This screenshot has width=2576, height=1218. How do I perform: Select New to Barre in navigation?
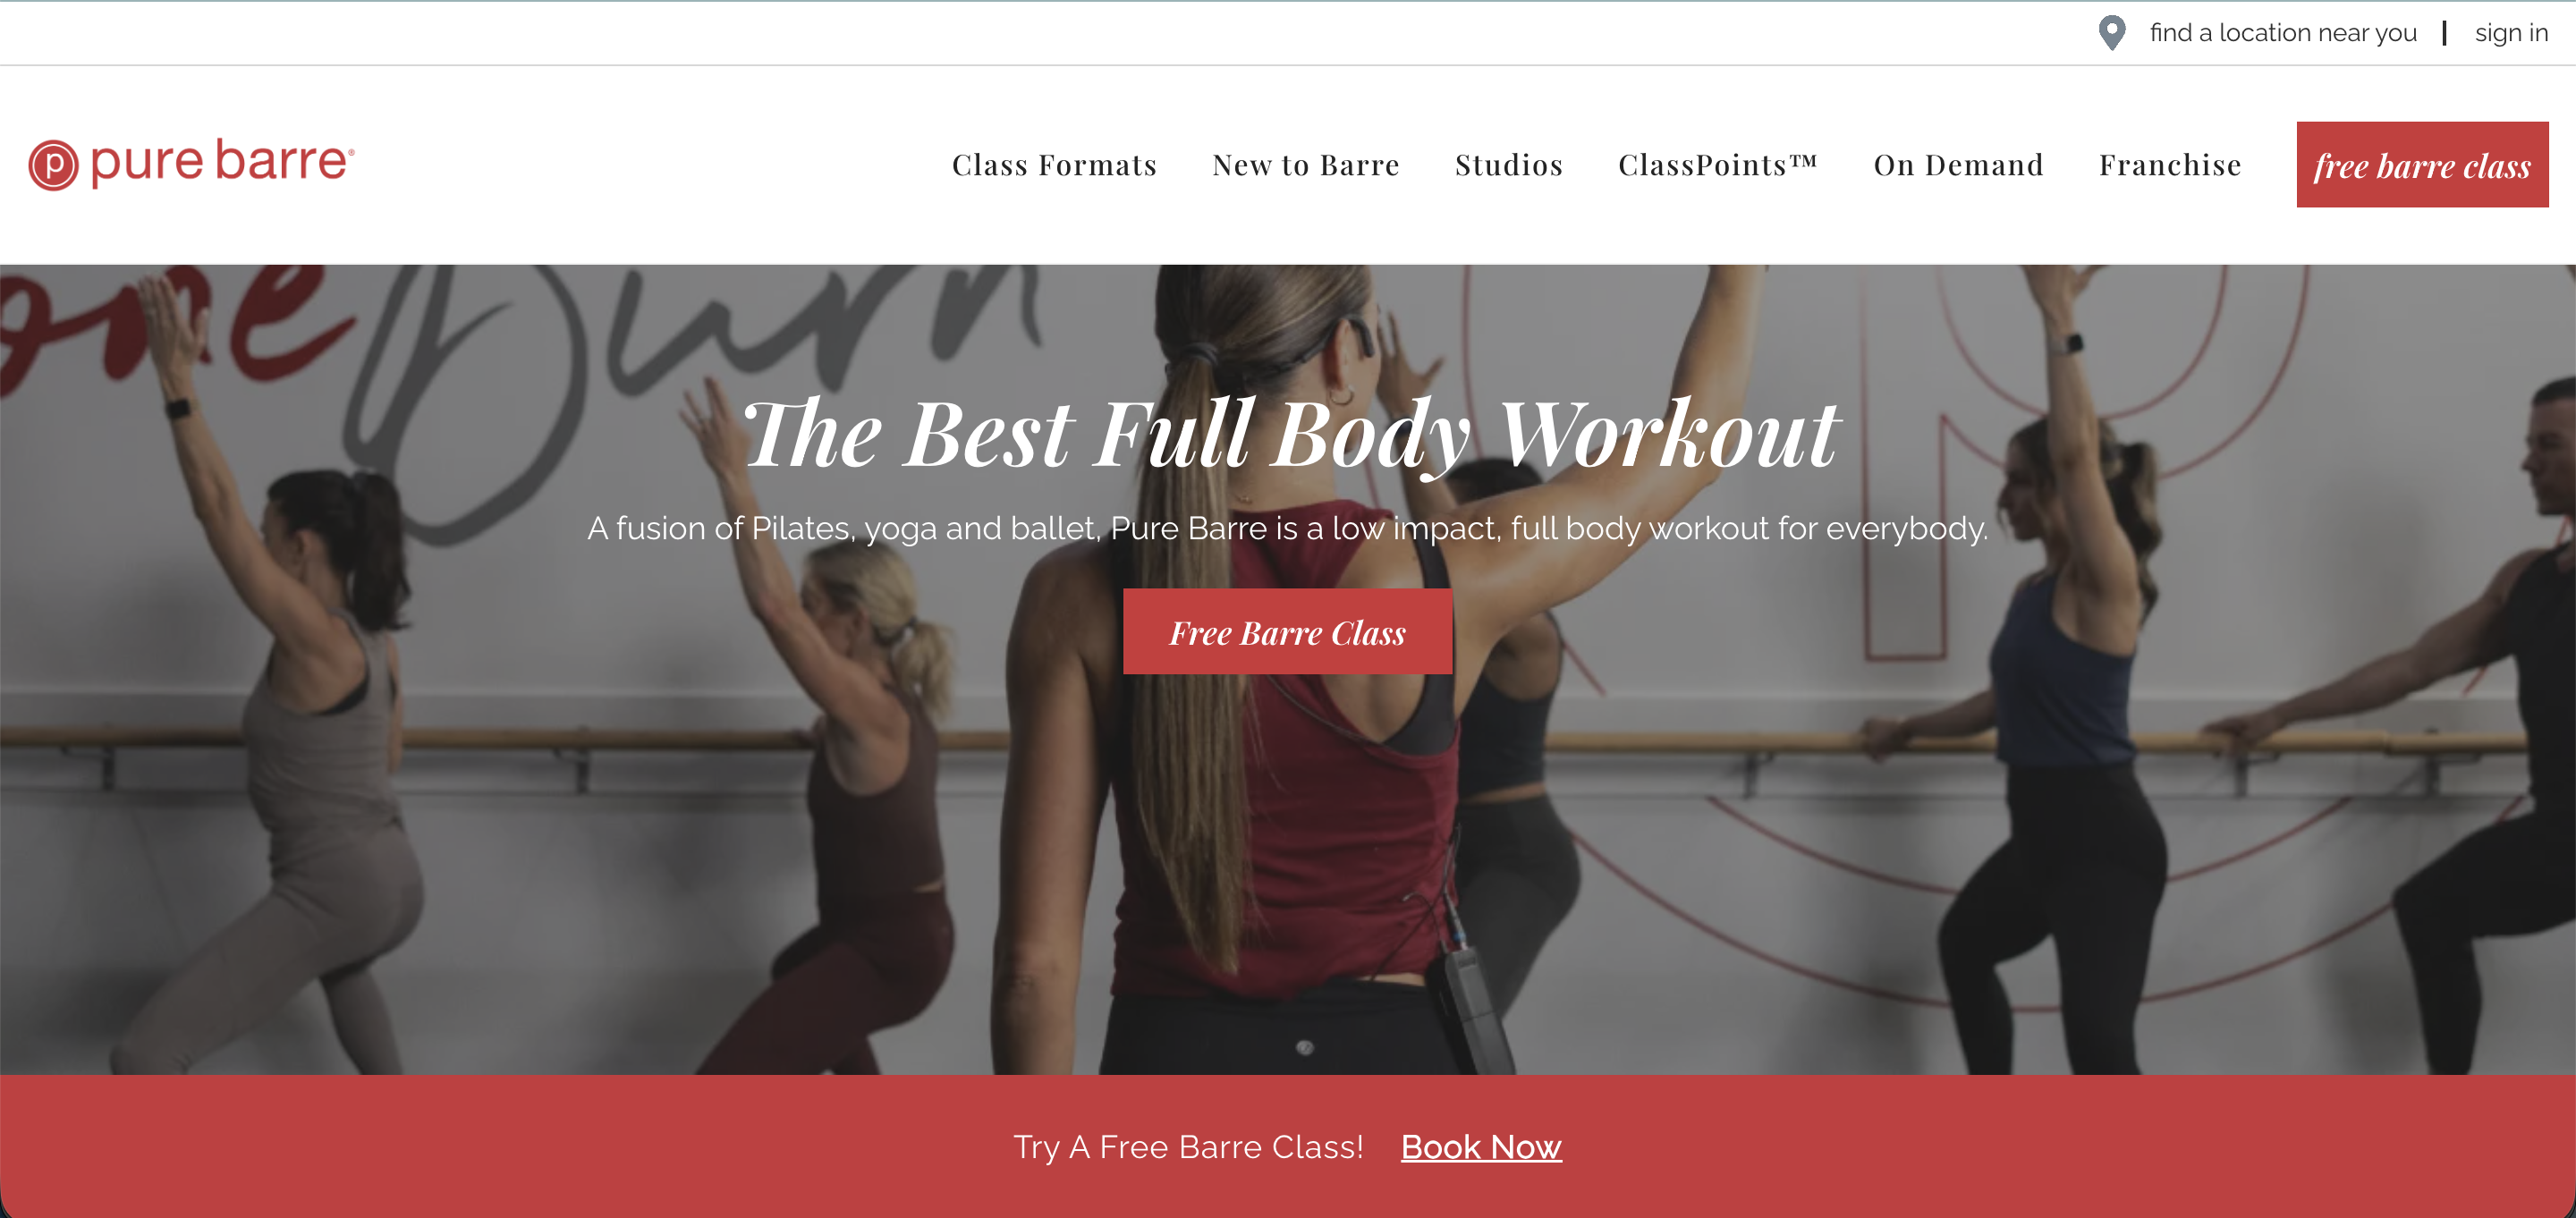(1306, 165)
